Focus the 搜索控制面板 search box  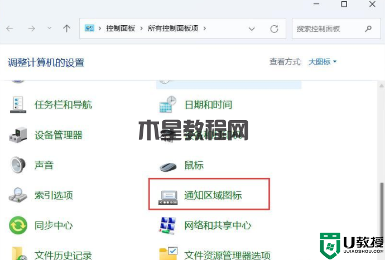click(x=336, y=28)
